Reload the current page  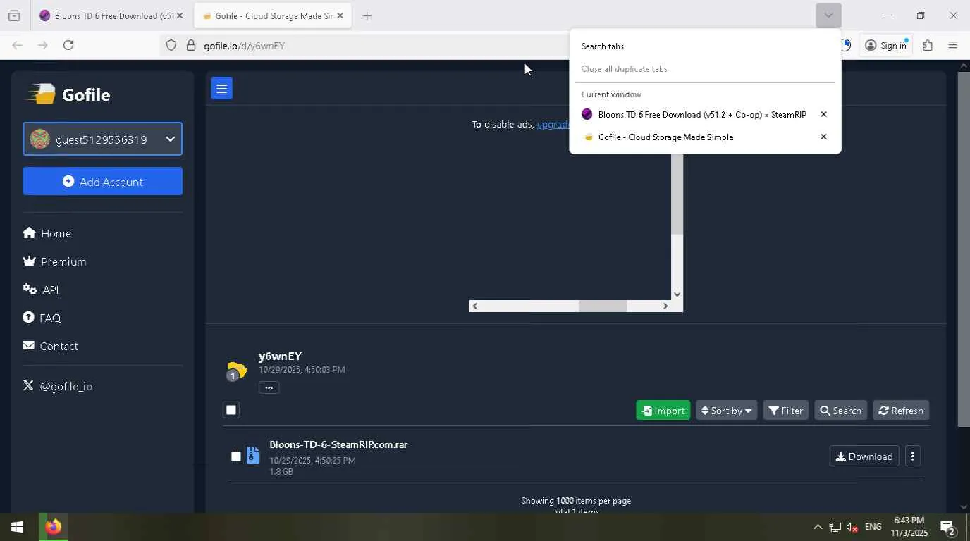click(68, 45)
